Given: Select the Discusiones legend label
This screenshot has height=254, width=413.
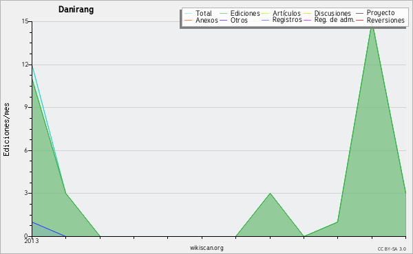Looking at the screenshot, I should click(x=332, y=13).
